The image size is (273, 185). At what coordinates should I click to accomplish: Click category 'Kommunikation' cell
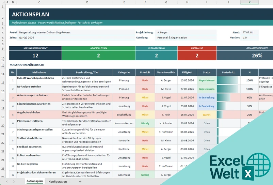pyautogui.click(x=124, y=123)
